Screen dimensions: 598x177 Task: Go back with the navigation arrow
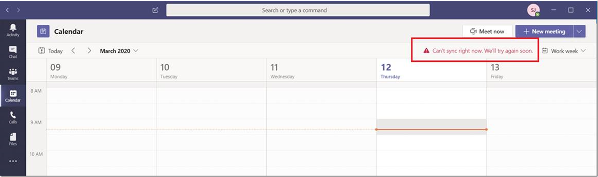pos(7,10)
